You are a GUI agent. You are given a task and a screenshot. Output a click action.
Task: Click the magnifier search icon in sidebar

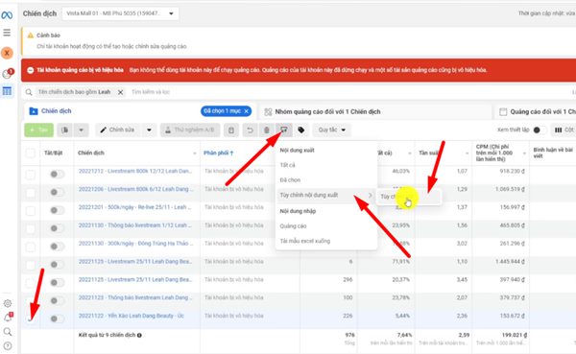(x=8, y=332)
